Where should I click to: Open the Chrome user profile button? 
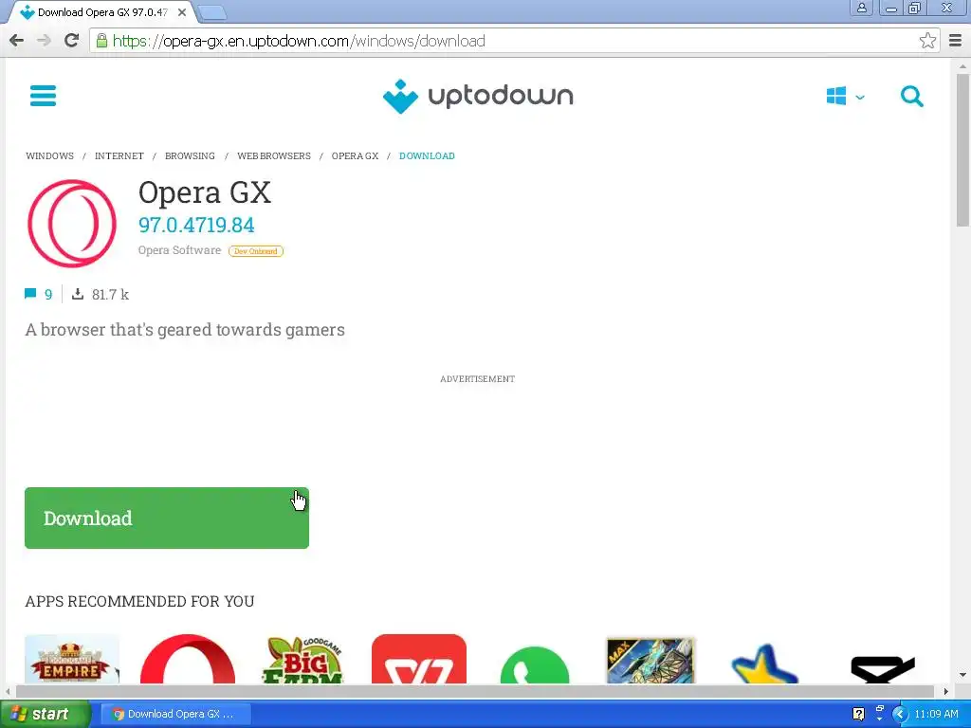click(x=861, y=8)
